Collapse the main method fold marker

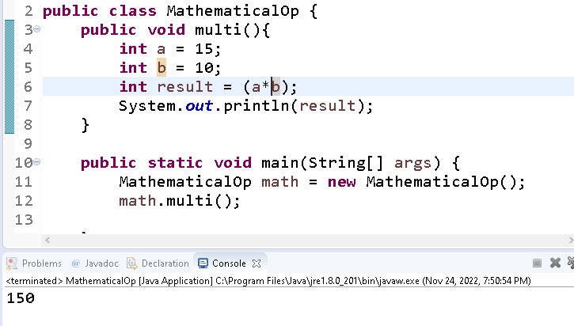(x=37, y=161)
